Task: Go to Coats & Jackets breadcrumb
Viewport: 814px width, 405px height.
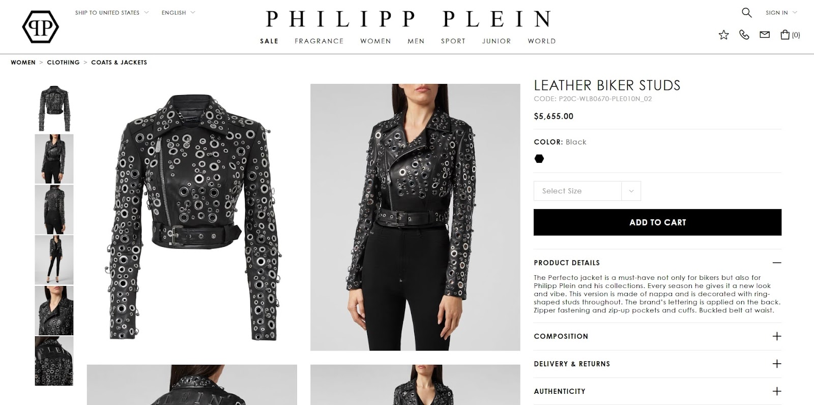Action: (x=119, y=62)
